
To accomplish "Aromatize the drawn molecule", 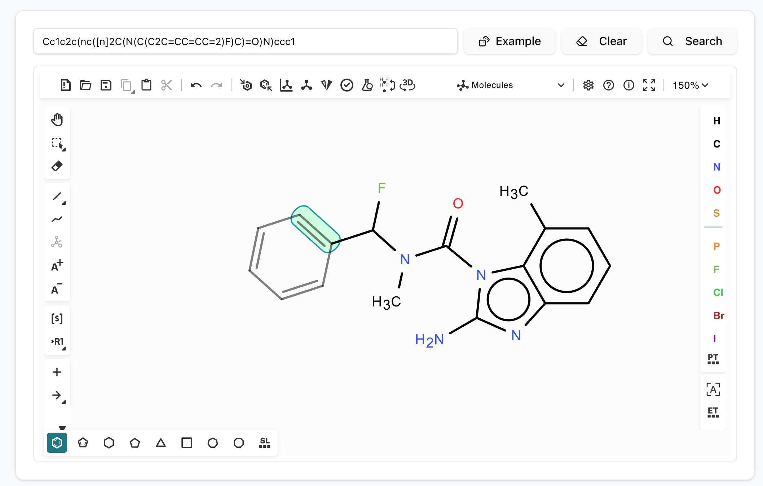I will pyautogui.click(x=246, y=85).
